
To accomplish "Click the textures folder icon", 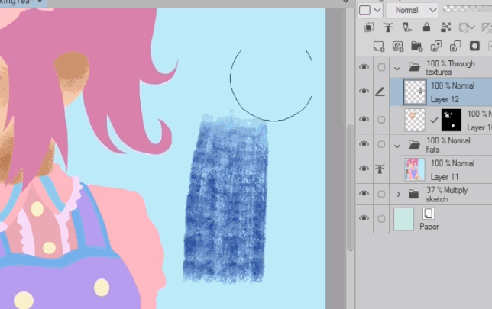I will [414, 66].
